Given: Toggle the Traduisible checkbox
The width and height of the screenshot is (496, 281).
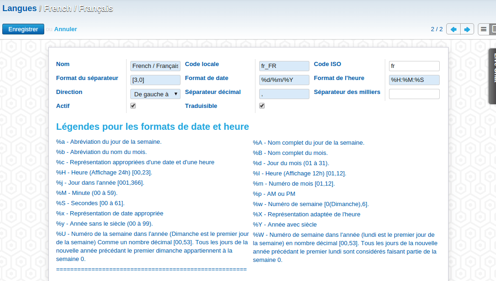Looking at the screenshot, I should pyautogui.click(x=262, y=106).
